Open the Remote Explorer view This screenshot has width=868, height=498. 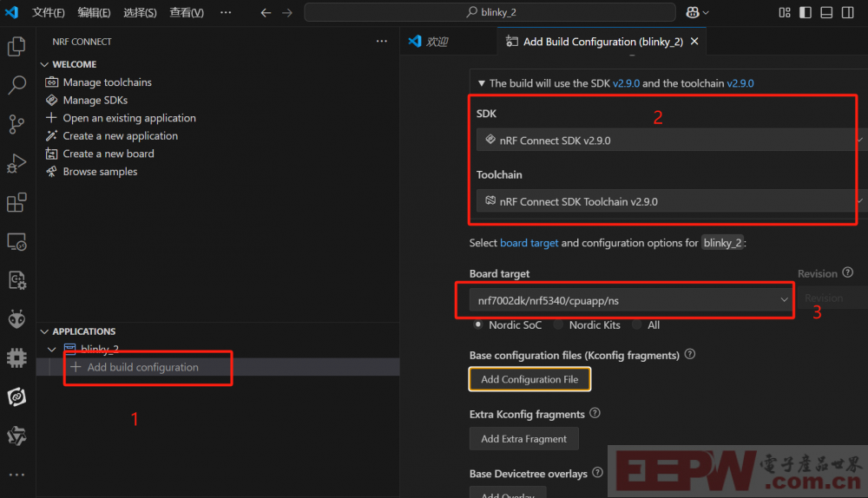coord(16,242)
